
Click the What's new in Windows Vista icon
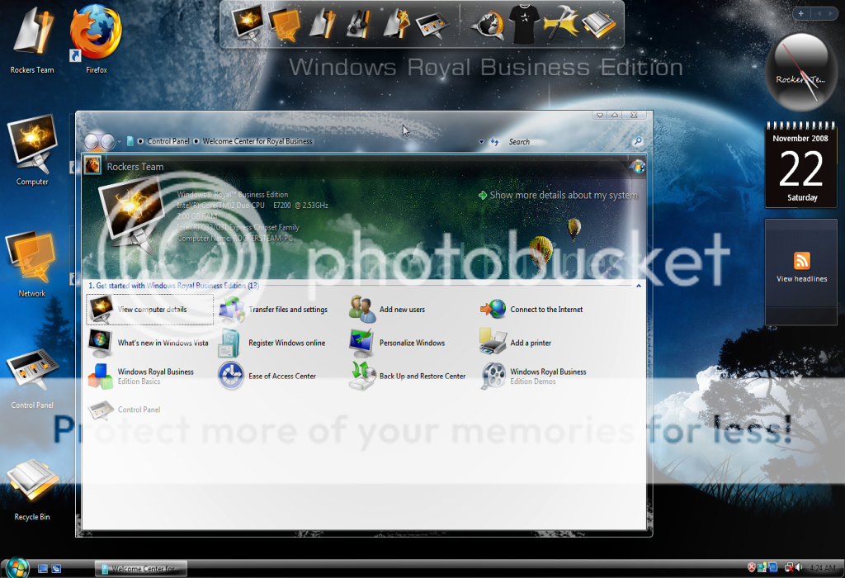tap(100, 343)
